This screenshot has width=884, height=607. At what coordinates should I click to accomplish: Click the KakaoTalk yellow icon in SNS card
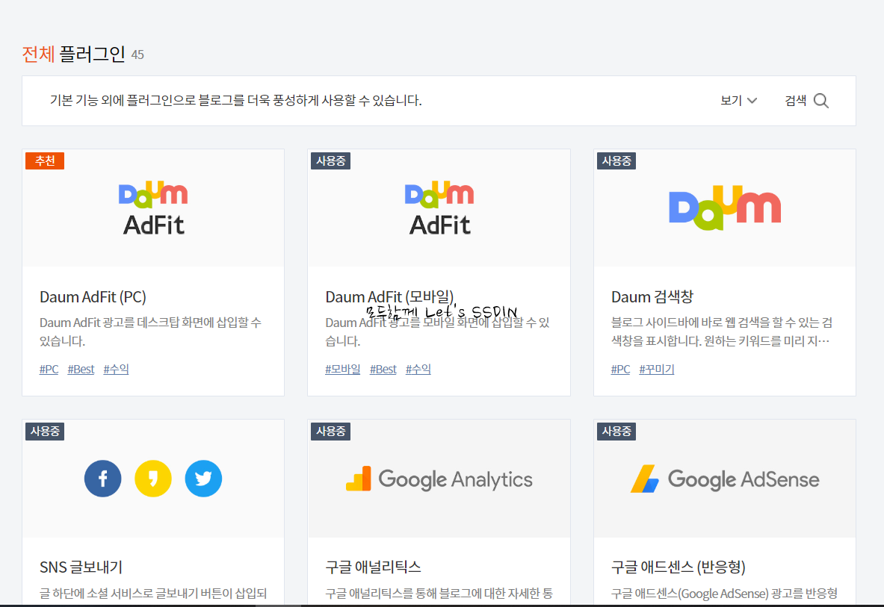[152, 479]
